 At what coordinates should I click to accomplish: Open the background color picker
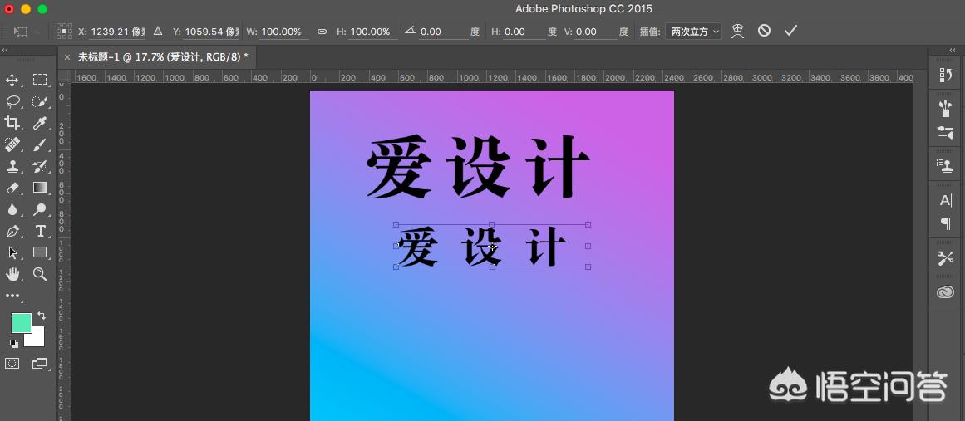point(37,339)
